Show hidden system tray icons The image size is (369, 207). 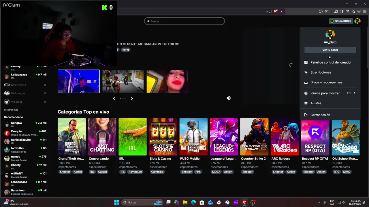point(319,202)
